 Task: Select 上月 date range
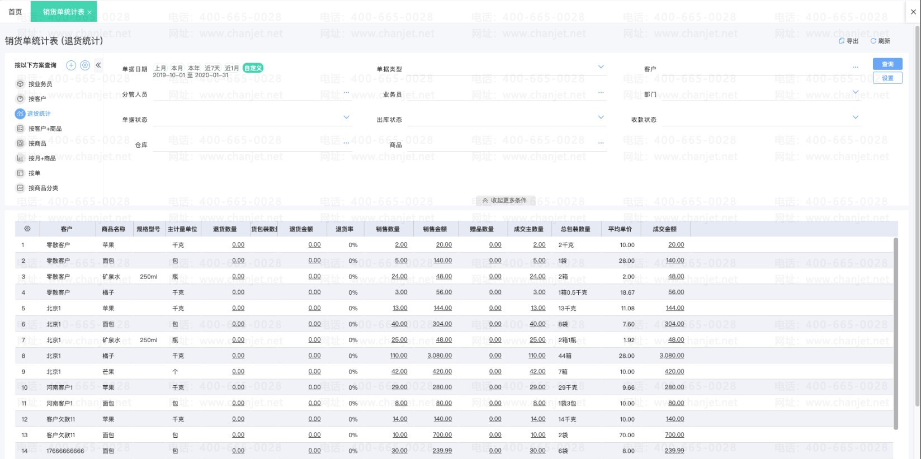click(x=160, y=68)
